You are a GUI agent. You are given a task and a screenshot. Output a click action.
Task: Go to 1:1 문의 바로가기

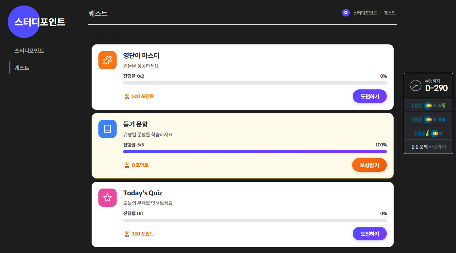tap(428, 147)
